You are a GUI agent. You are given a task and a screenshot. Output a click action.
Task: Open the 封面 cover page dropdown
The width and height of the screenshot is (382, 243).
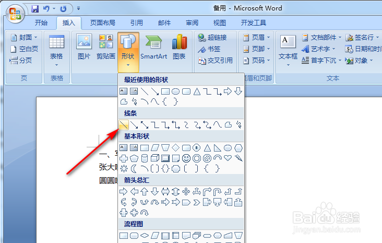[24, 37]
